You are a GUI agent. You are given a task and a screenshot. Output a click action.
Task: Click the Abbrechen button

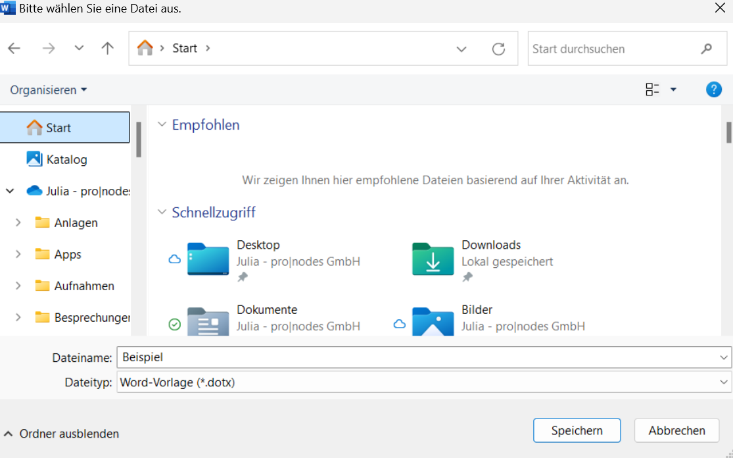tap(676, 430)
